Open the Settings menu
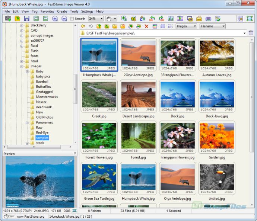257x221 pixels. [87, 11]
